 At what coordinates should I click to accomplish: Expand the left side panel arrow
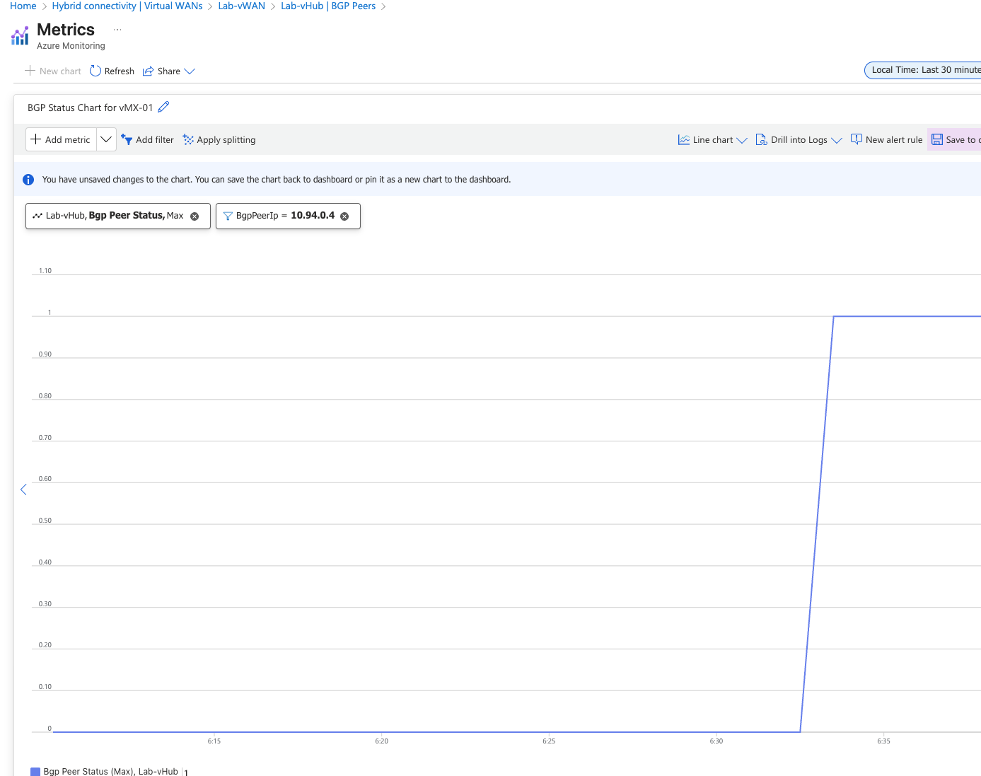pos(23,490)
